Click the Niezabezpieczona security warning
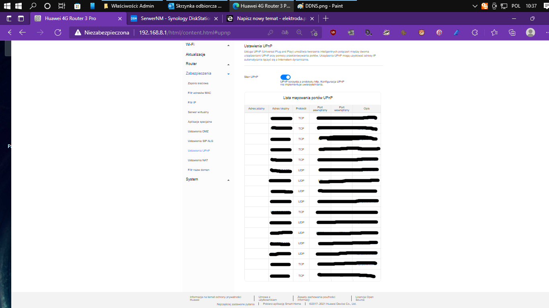 (x=102, y=32)
